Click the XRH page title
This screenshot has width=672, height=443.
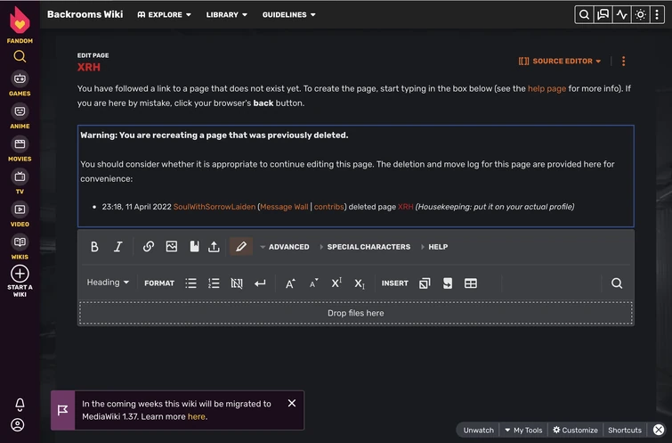tap(89, 67)
